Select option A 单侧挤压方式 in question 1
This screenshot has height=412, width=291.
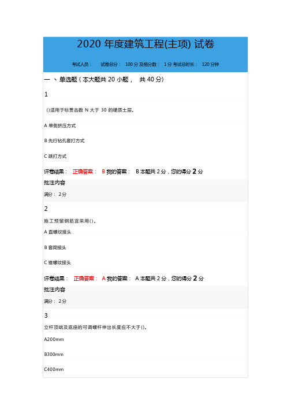pos(60,125)
